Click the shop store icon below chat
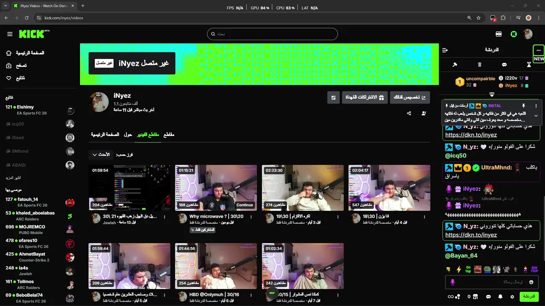This screenshot has height=306, width=545. [x=476, y=297]
